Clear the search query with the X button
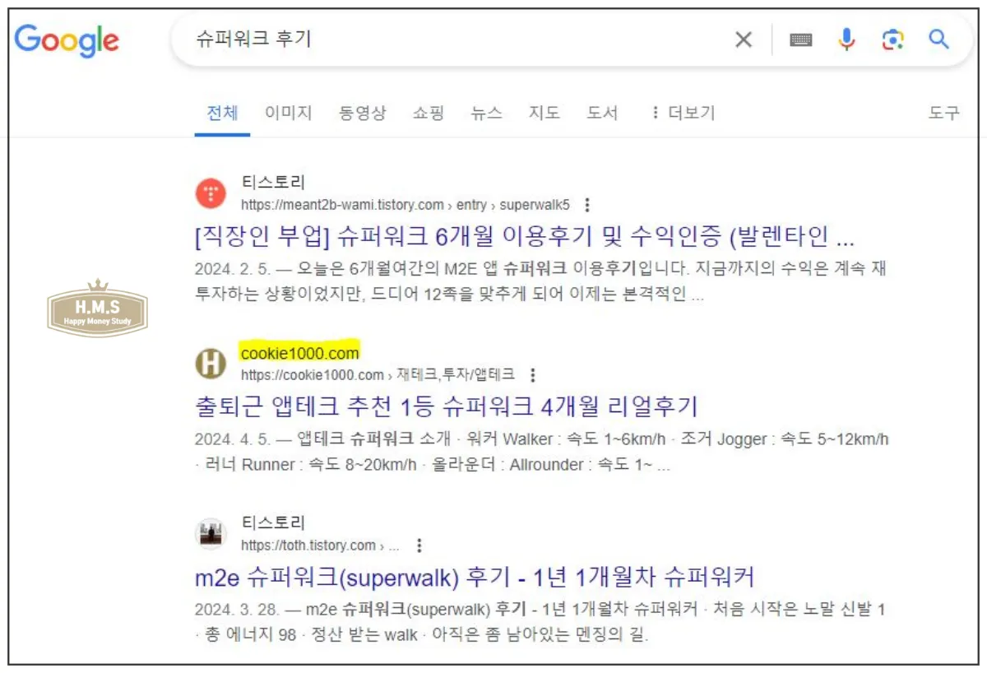The height and width of the screenshot is (673, 987). pyautogui.click(x=743, y=39)
